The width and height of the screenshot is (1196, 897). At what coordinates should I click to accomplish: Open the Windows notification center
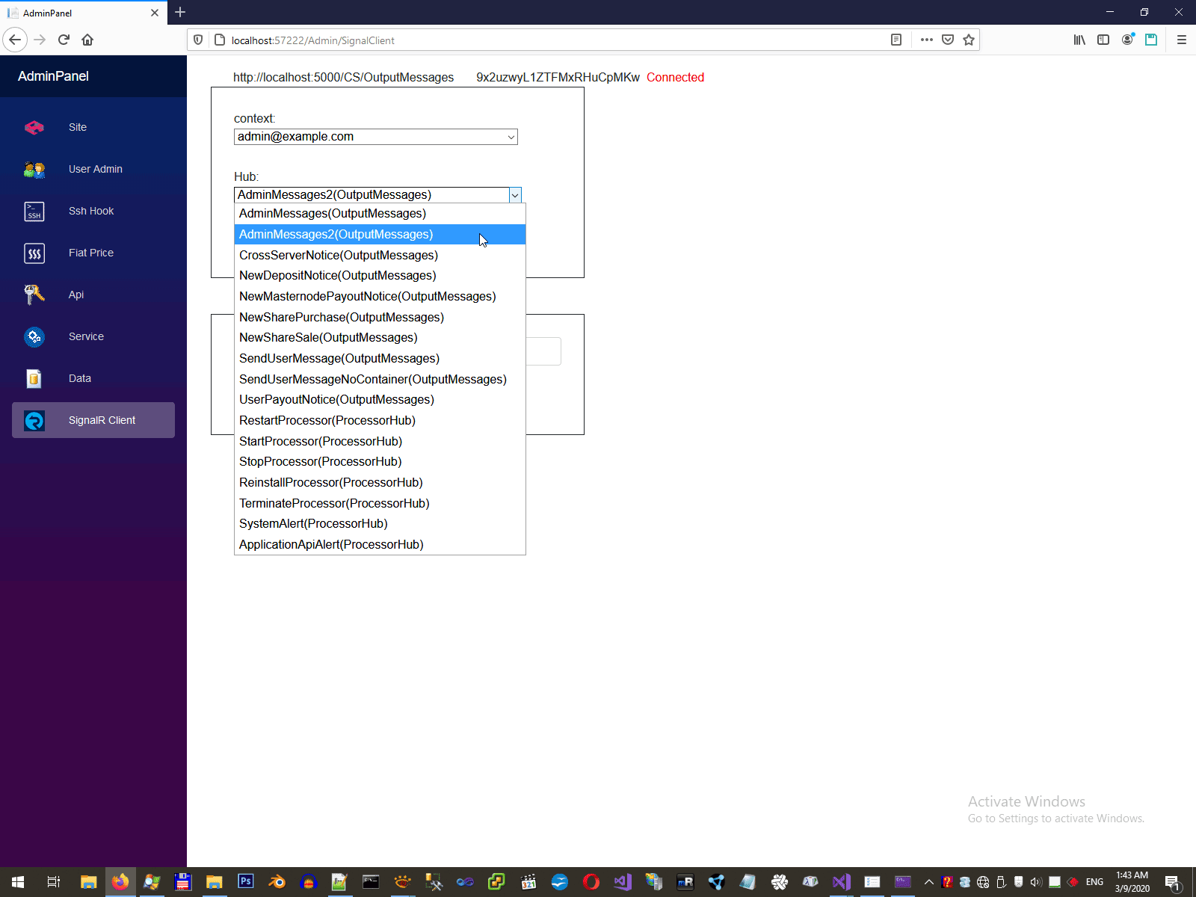(x=1173, y=882)
